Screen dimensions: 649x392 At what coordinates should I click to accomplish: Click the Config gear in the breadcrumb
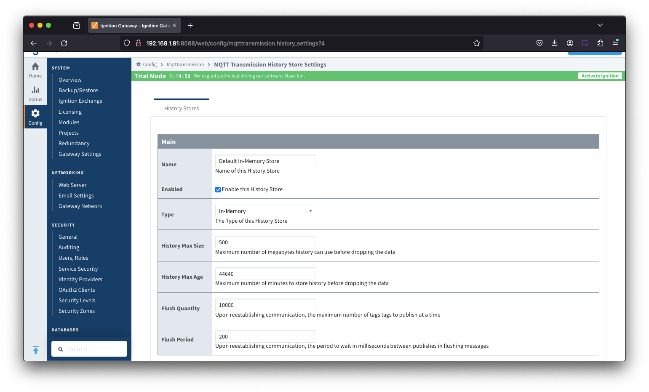[x=139, y=64]
